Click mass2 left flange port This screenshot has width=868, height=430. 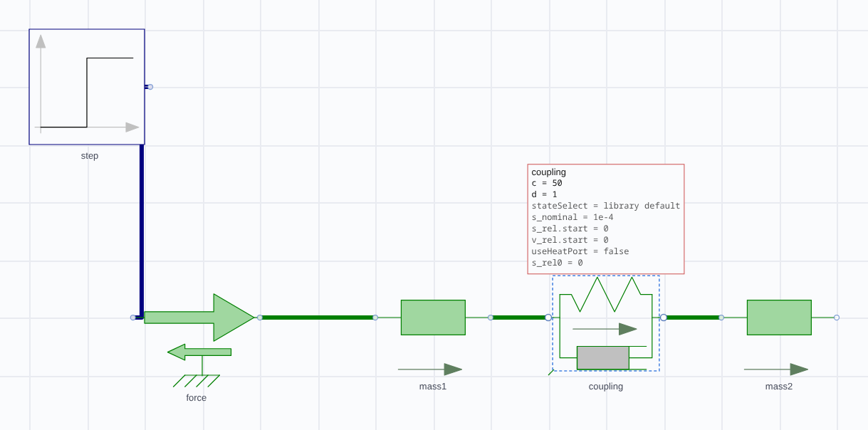[x=721, y=318]
